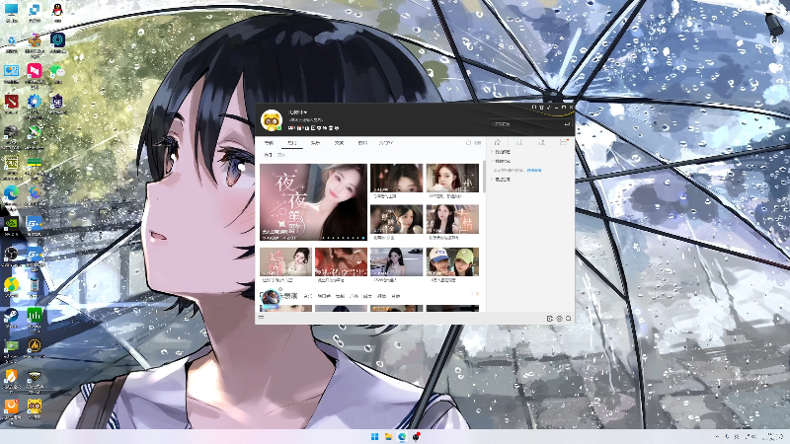Click the search icon in bottom bar
This screenshot has width=790, height=444.
pyautogui.click(x=569, y=318)
